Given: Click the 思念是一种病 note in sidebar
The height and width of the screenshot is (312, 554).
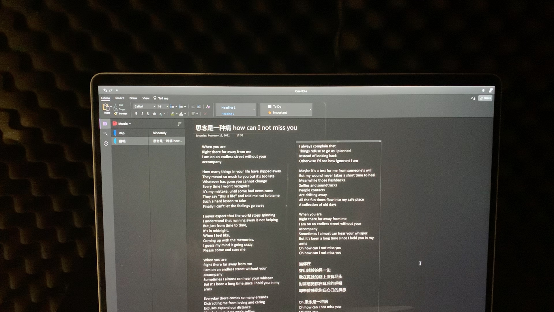Looking at the screenshot, I should pyautogui.click(x=167, y=141).
